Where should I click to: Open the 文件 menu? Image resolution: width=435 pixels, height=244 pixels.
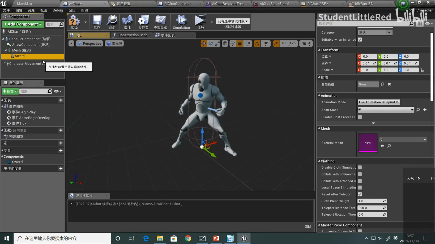[x=6, y=10]
